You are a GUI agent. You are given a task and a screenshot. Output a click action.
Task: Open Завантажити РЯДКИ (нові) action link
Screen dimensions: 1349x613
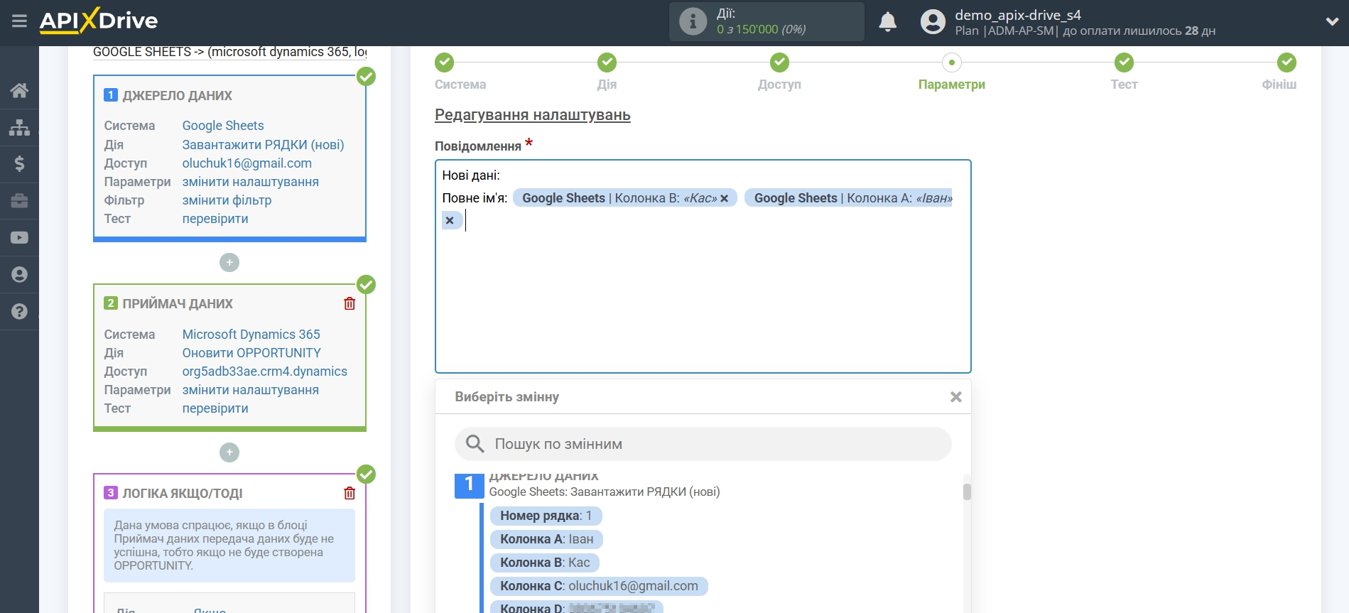(263, 144)
